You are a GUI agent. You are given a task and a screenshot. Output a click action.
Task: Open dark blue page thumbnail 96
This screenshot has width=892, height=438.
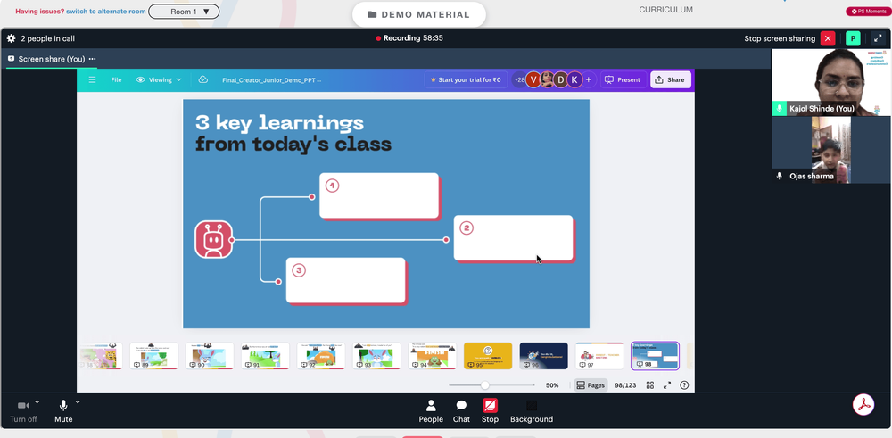[544, 356]
